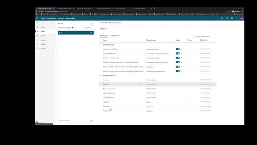Open the app launcher waffle icon

37,18
